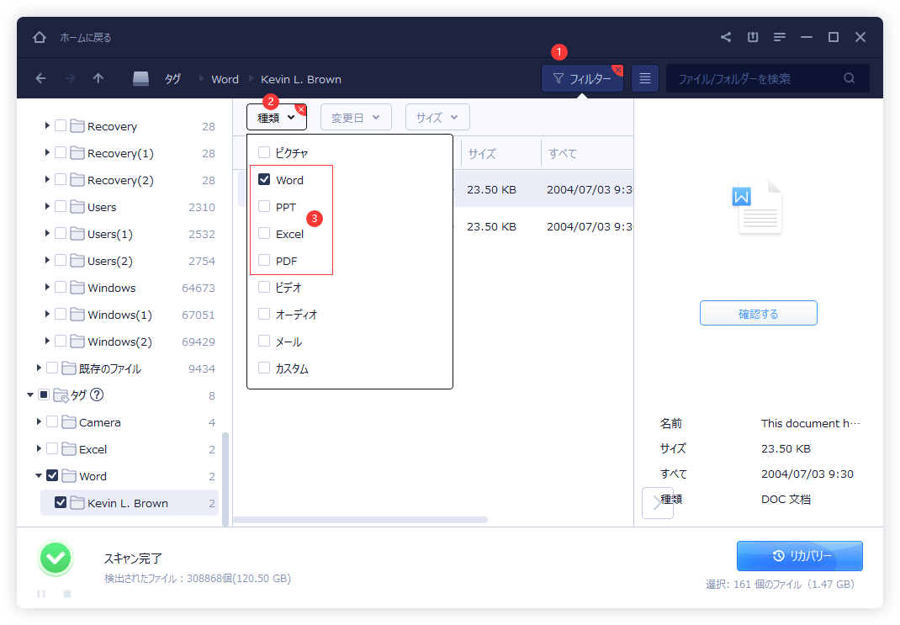The image size is (900, 625).
Task: Remove the filter with red X badge
Action: [x=617, y=70]
